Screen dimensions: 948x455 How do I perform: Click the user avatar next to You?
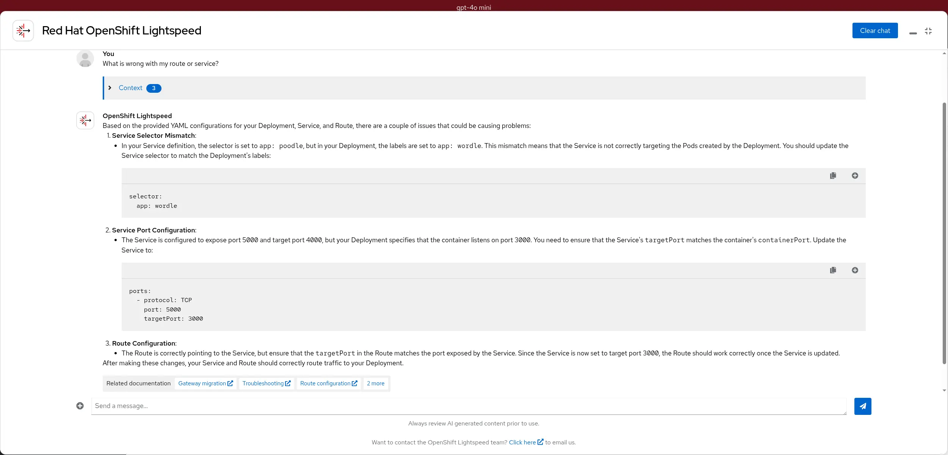tap(85, 59)
